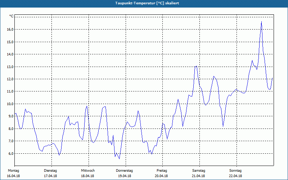The height and width of the screenshot is (180, 288).
Task: Click the date 20.04.18
Action: point(161,176)
